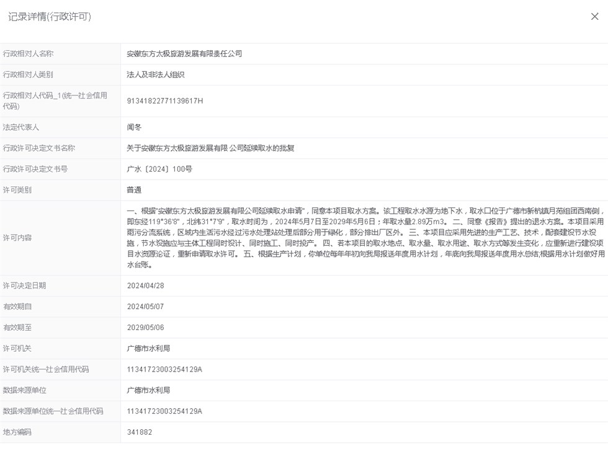Click 广德市水利局 in the 许可机关 row

(148, 349)
